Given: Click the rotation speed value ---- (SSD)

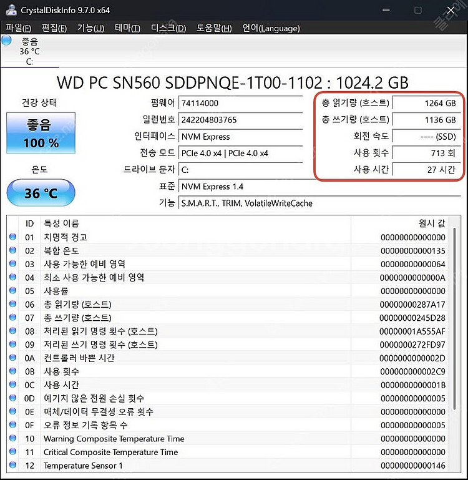Looking at the screenshot, I should click(426, 137).
